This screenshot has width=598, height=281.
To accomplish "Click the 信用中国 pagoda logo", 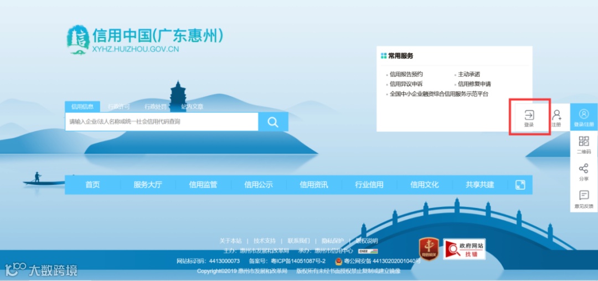I will pos(78,40).
